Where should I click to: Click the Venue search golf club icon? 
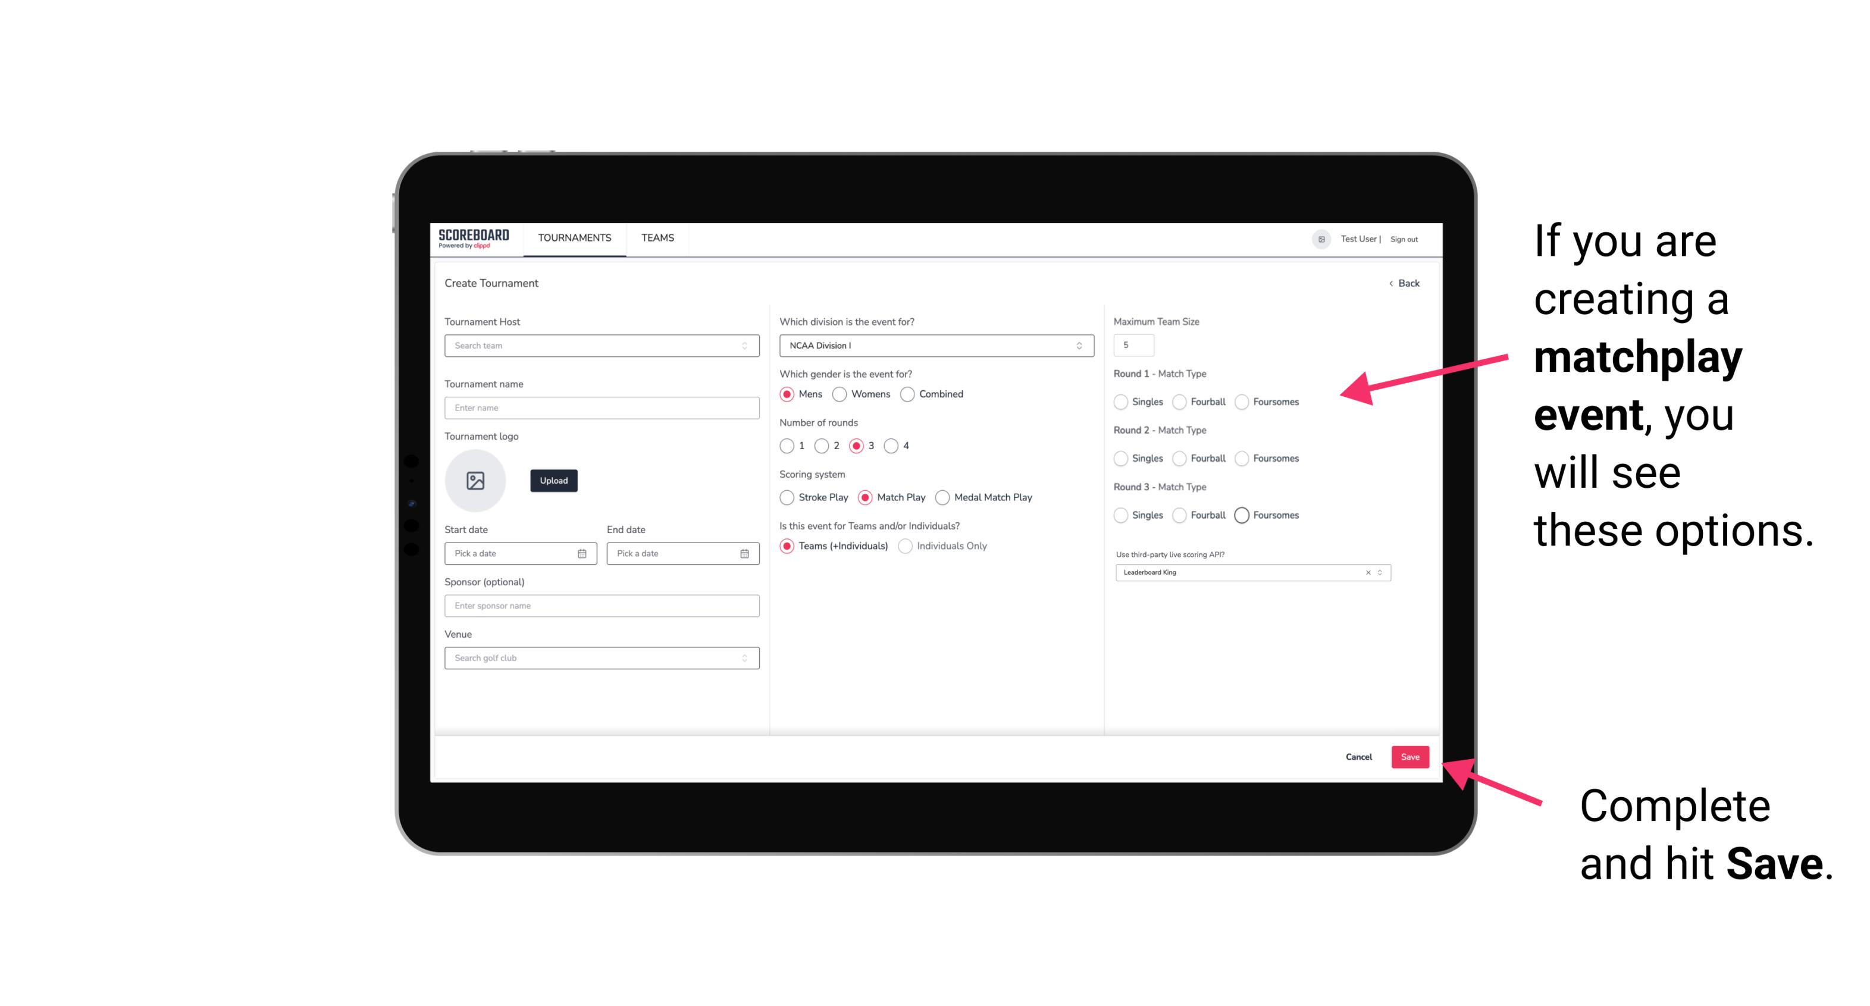743,657
